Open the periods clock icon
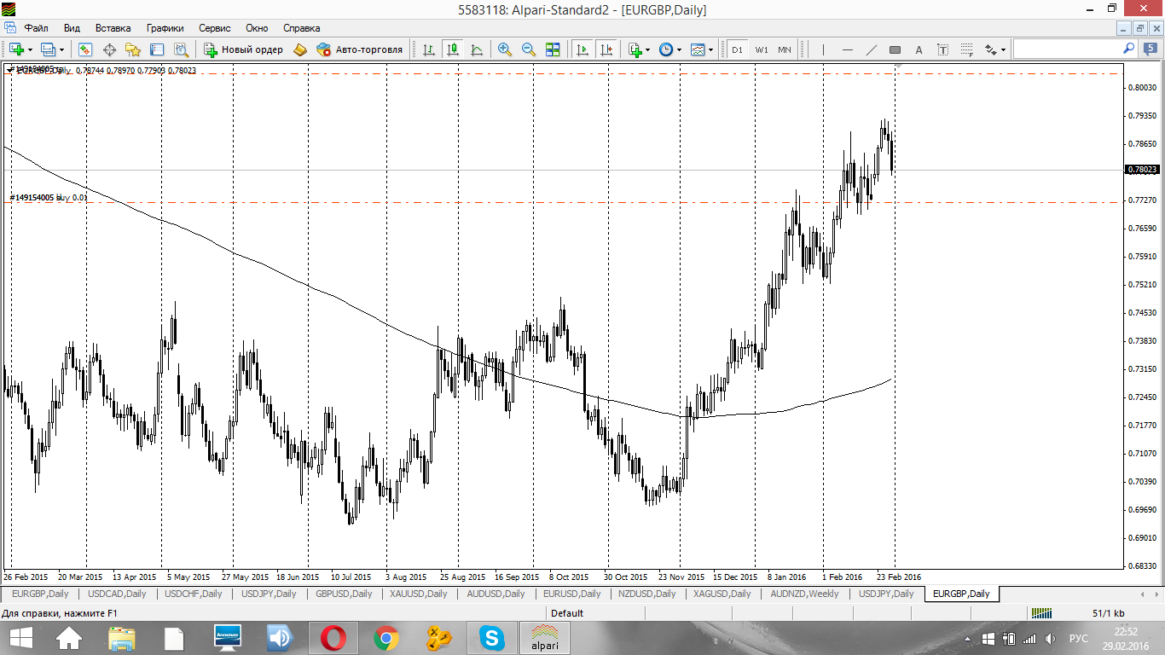 click(666, 49)
